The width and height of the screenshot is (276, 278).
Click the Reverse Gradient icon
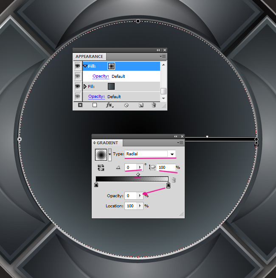pyautogui.click(x=101, y=168)
